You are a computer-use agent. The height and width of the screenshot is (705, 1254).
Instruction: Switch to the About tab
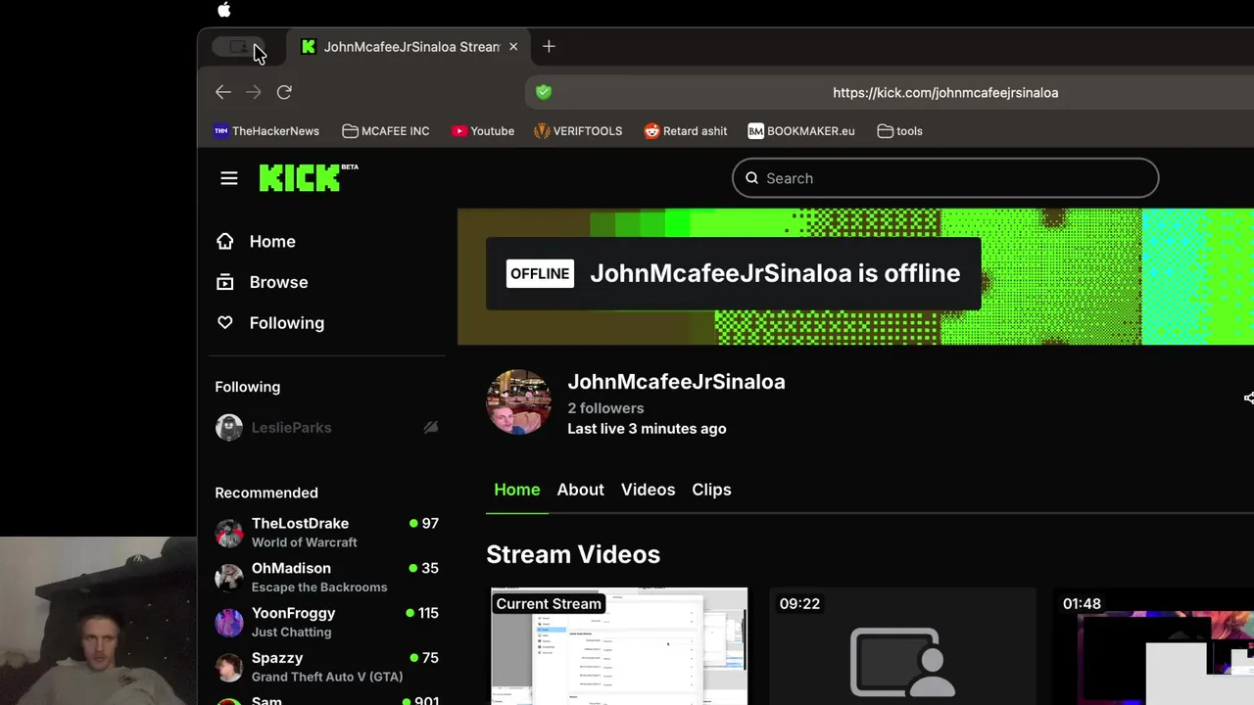click(580, 490)
